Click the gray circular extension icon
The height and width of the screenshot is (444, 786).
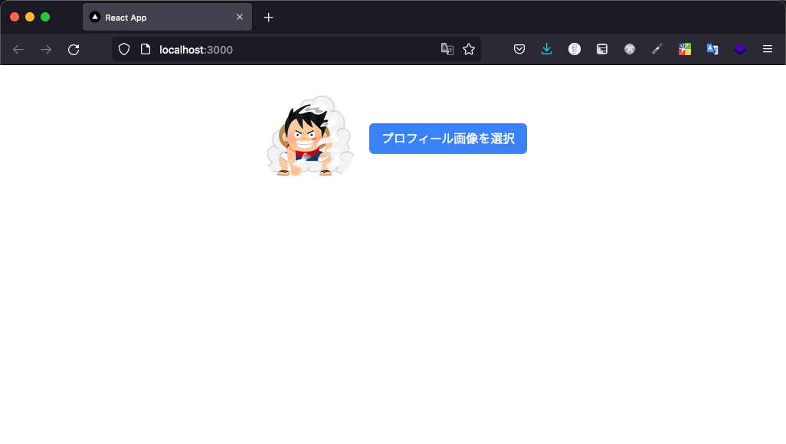point(630,49)
